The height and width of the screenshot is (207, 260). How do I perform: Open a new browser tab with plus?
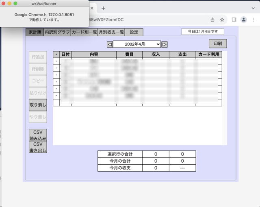coord(103,8)
